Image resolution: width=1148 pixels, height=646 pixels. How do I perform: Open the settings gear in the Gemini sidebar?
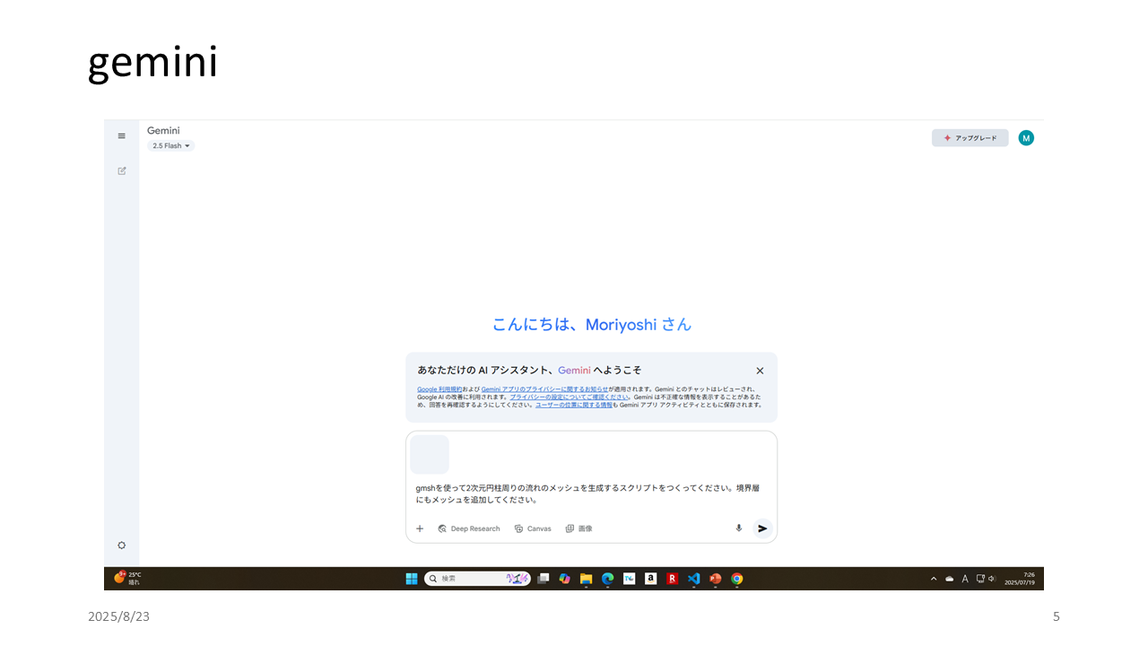tap(122, 546)
